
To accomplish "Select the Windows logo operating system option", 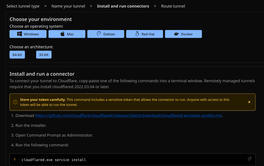I will pos(28,34).
